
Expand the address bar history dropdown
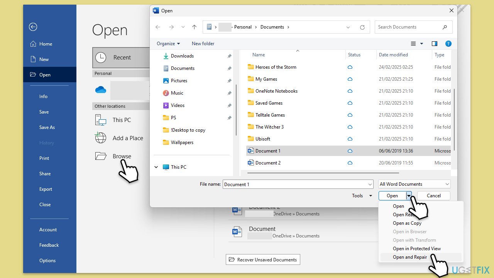(348, 27)
